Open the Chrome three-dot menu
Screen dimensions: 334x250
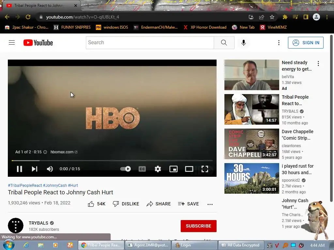(x=327, y=17)
